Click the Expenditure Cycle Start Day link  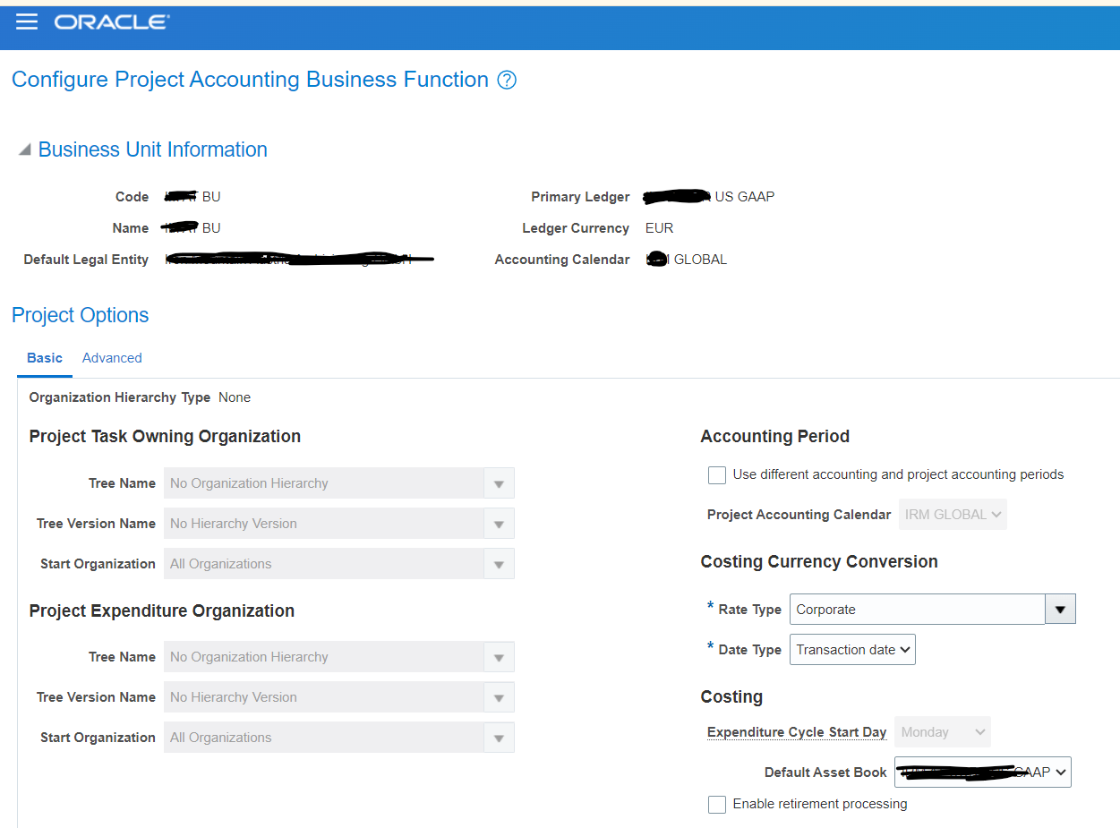click(x=795, y=731)
